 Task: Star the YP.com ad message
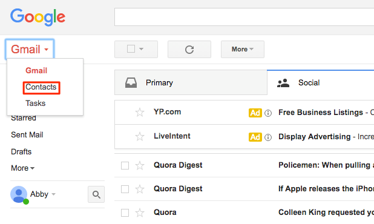140,113
